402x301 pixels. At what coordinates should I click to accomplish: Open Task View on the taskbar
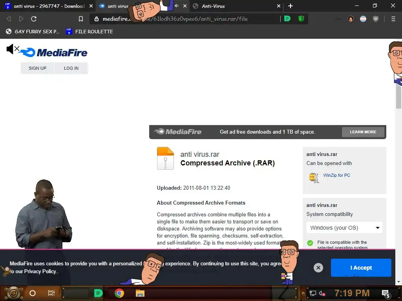point(51,293)
